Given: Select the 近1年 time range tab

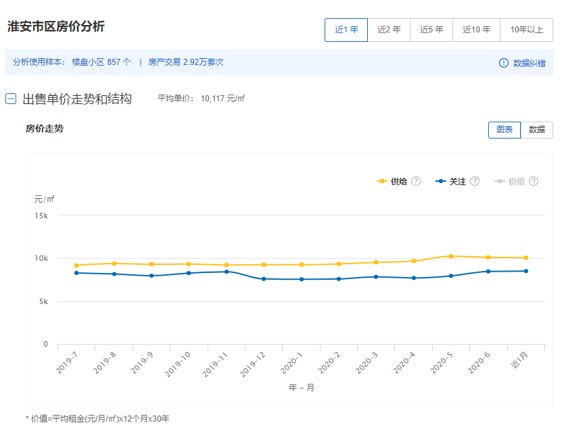Looking at the screenshot, I should [x=346, y=30].
